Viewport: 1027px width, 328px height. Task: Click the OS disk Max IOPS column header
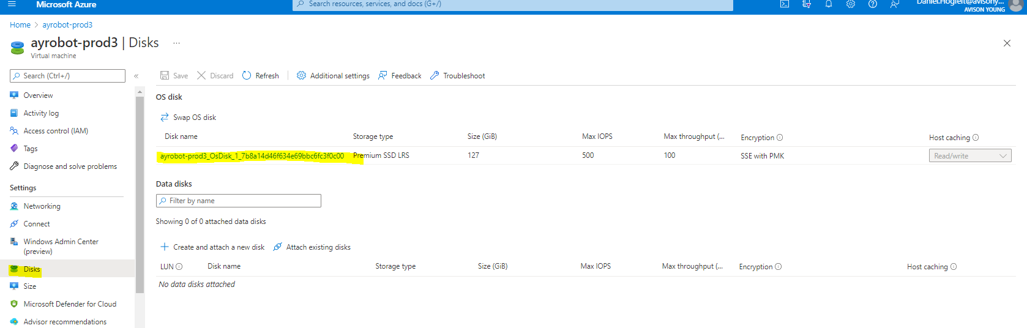(x=597, y=136)
